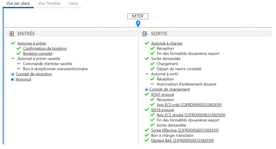The width and height of the screenshot is (276, 149).
Task: Click the grey dash beside Commande d'entrée navette
Action: (x=19, y=64)
